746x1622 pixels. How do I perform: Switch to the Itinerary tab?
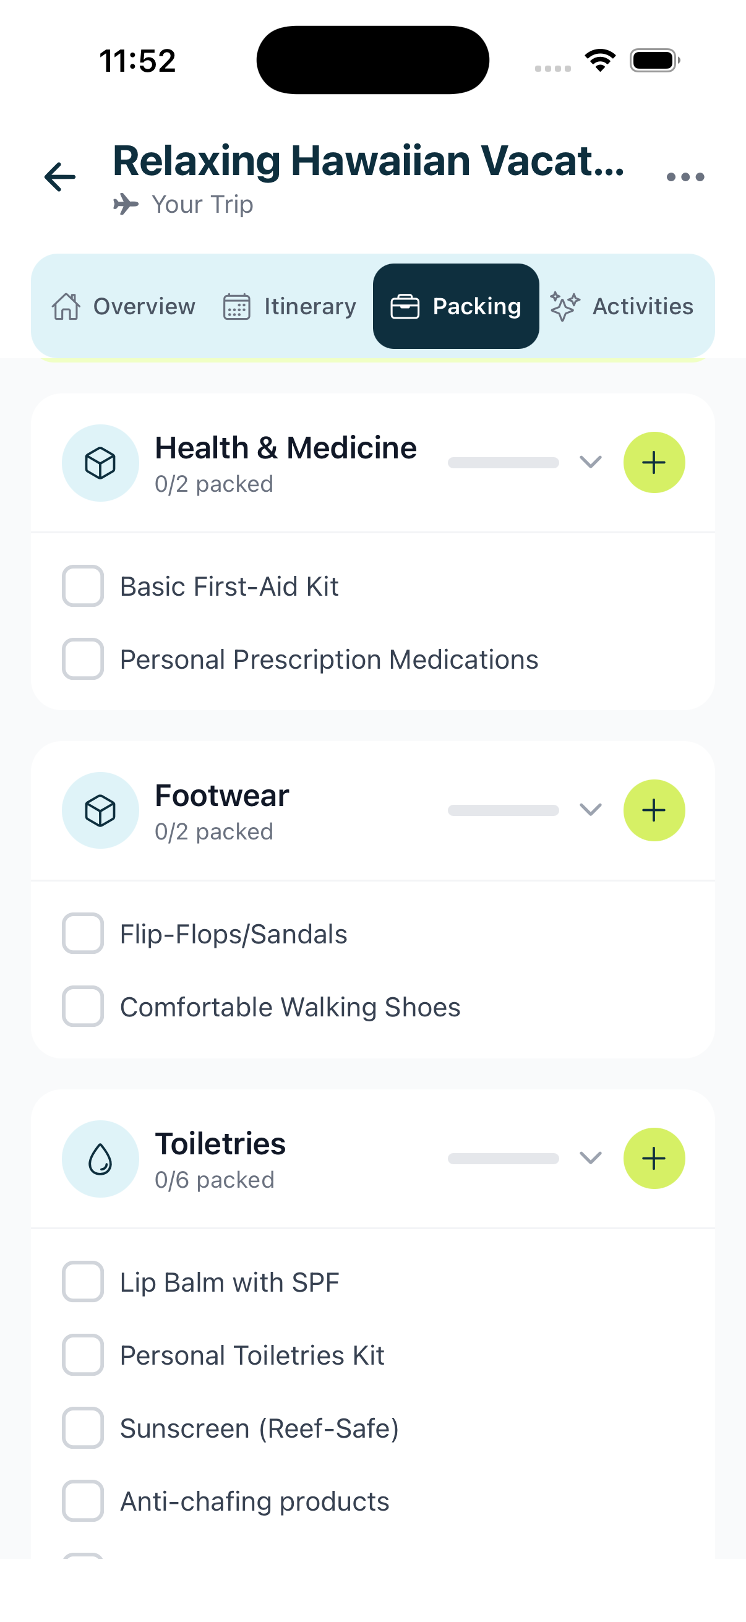click(x=289, y=307)
